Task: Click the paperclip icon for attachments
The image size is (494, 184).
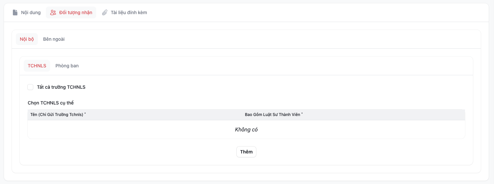Action: coord(105,12)
